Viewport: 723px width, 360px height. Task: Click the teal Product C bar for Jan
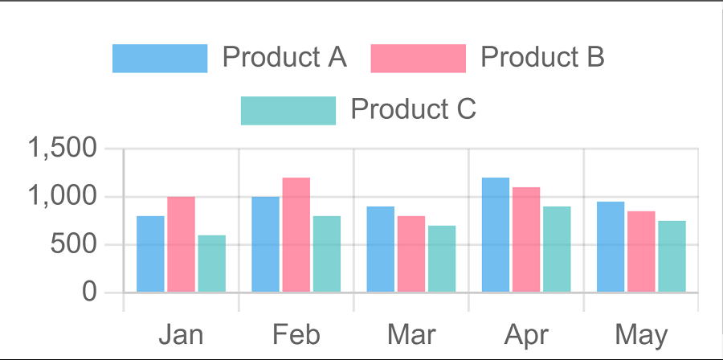[211, 264]
